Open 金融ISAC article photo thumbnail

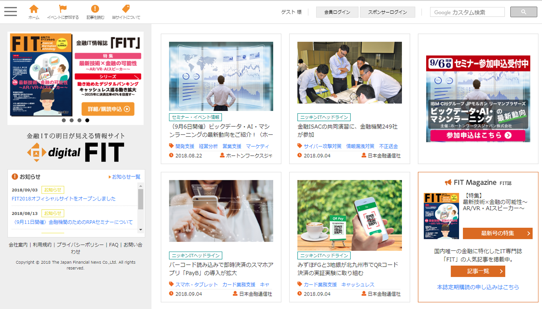[350, 73]
